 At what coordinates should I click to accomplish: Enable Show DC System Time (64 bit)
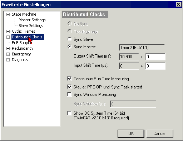(69, 113)
